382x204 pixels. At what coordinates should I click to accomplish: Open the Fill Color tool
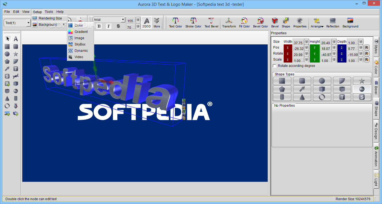[244, 23]
